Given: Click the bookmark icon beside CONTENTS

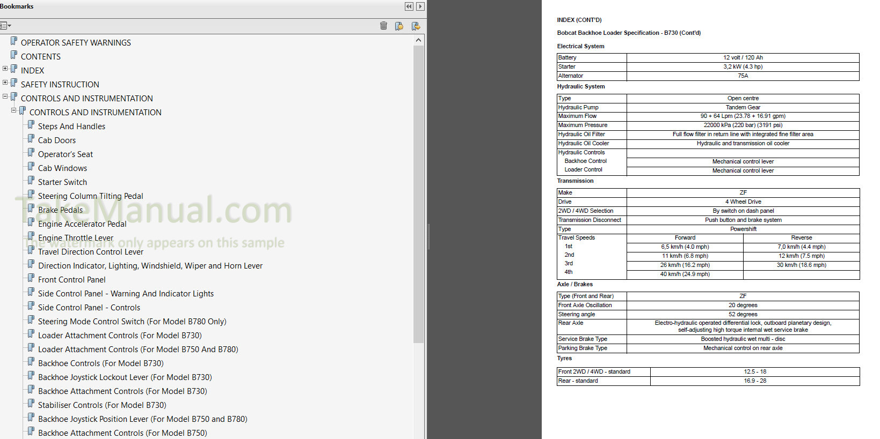Looking at the screenshot, I should [x=14, y=55].
